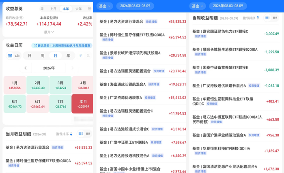Choose detailed list view icon in 当月收益明细

pyautogui.click(x=81, y=134)
